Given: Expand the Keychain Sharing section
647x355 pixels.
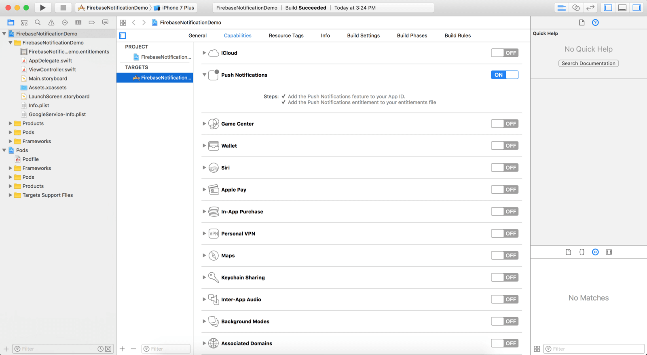Looking at the screenshot, I should pos(204,278).
